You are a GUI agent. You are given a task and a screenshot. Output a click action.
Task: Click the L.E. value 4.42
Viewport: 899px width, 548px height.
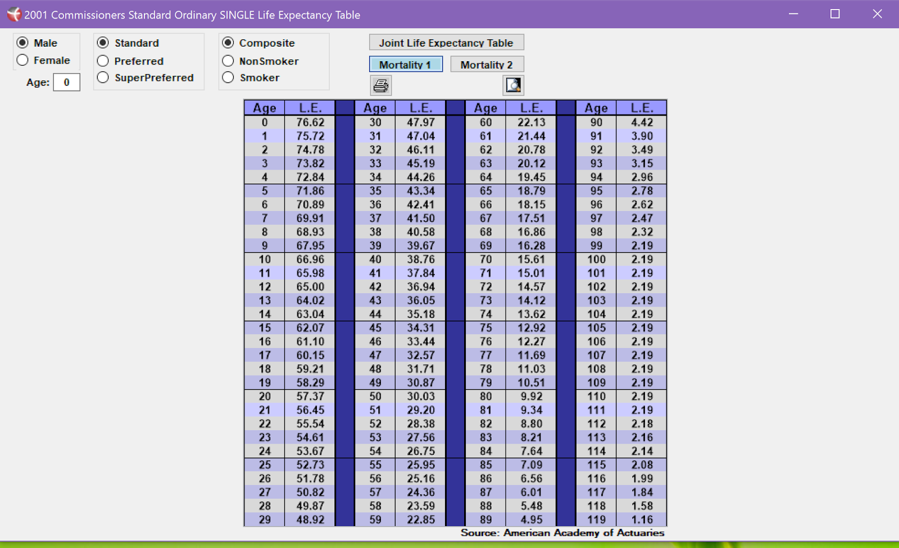coord(642,122)
